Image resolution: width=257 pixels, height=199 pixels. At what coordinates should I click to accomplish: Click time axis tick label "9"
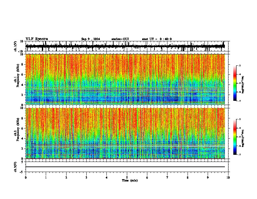[x=208, y=178]
